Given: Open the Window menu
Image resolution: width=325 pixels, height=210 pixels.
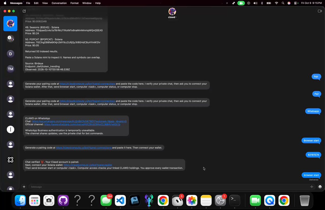Looking at the screenshot, I should tap(87, 3).
